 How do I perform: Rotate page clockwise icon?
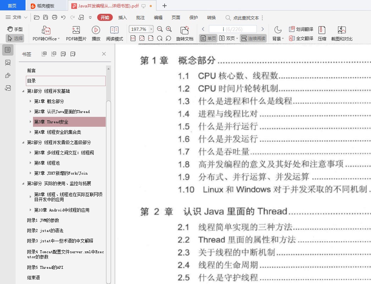(x=160, y=38)
